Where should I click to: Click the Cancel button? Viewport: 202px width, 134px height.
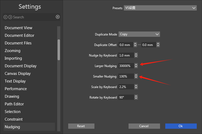point(144,126)
